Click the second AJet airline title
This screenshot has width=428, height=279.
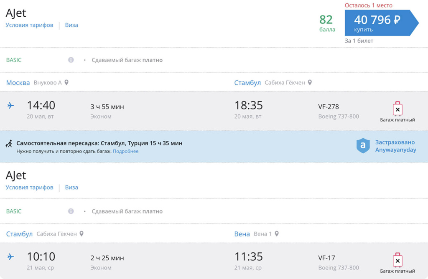[16, 175]
